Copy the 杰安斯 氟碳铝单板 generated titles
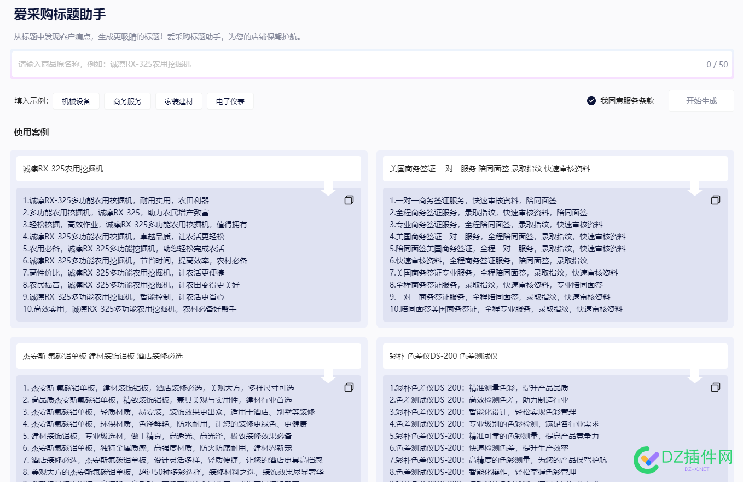 point(349,387)
